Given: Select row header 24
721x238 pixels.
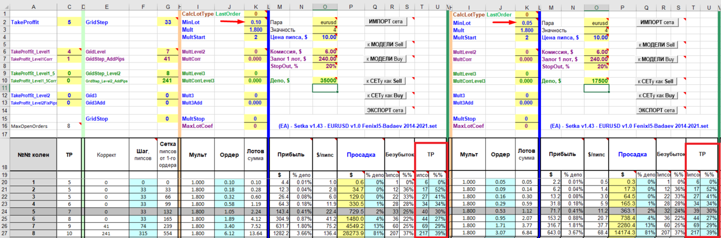Looking at the screenshot, I should pos(4,211).
